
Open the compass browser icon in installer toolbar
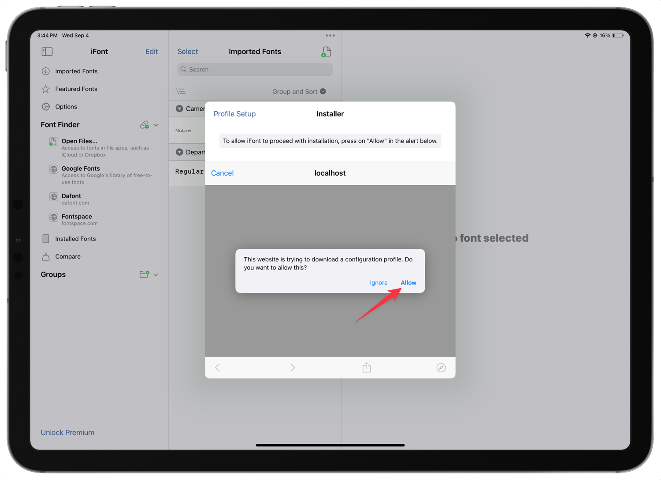441,367
